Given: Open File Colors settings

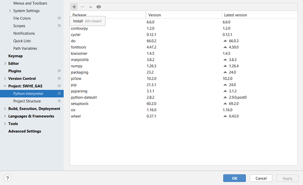Looking at the screenshot, I should [22, 18].
